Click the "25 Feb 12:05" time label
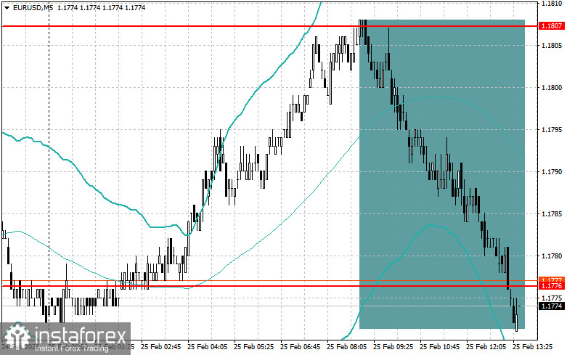567x355 pixels. point(486,347)
